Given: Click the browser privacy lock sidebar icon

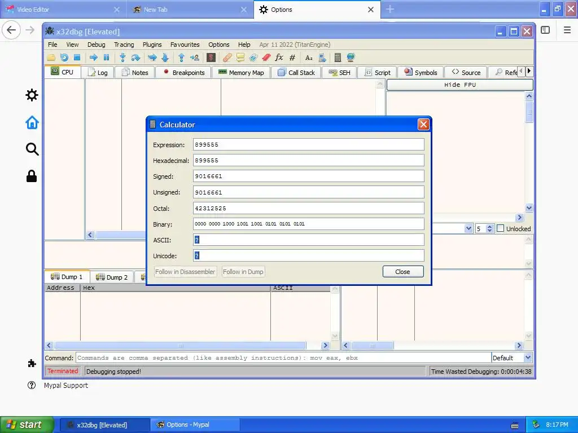Looking at the screenshot, I should [32, 176].
